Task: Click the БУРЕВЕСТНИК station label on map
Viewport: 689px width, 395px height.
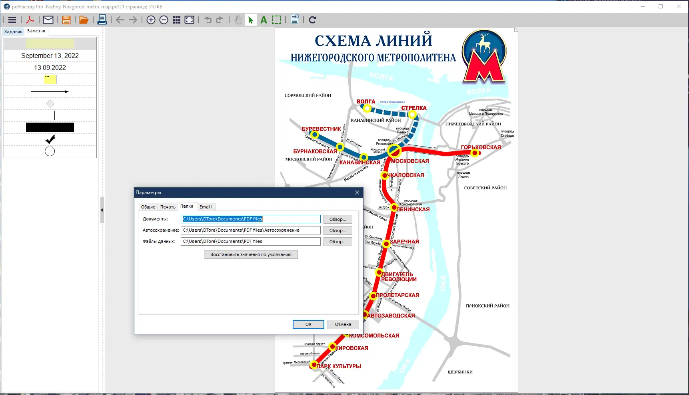Action: [x=322, y=129]
